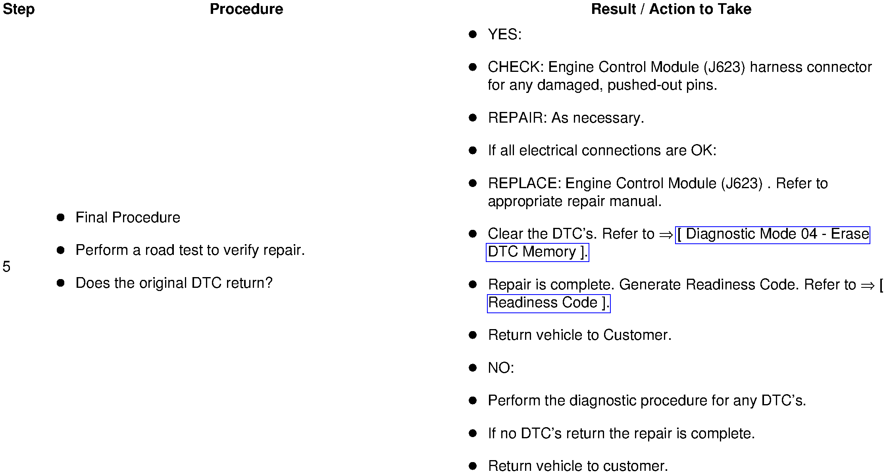Click the road test to verify repair line

190,250
